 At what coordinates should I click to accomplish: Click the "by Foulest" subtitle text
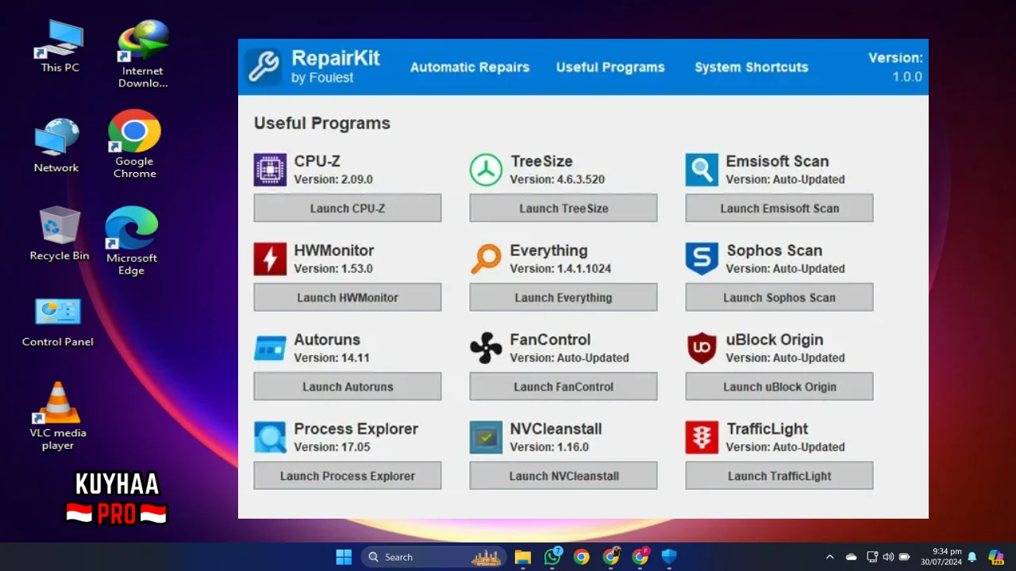tap(322, 78)
